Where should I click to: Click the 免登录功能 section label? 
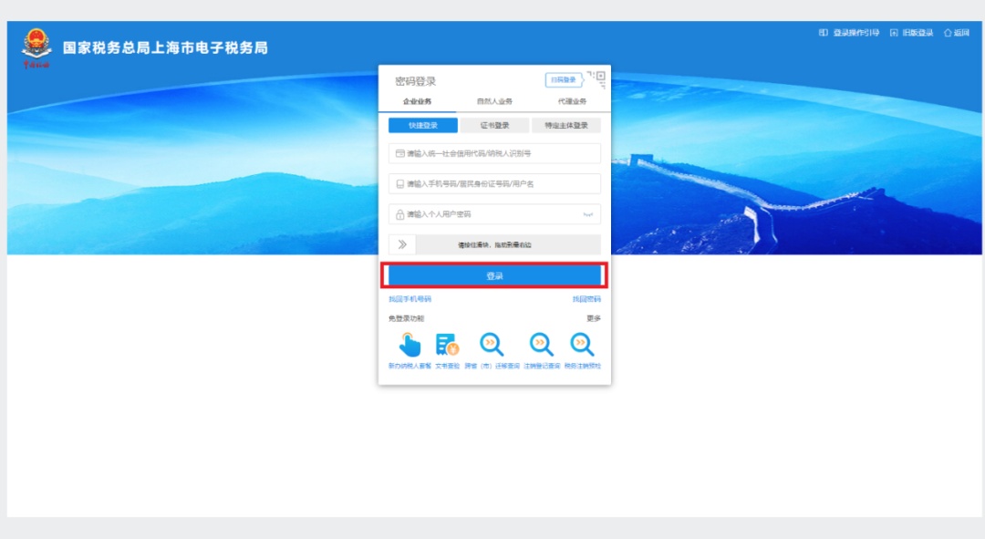tap(406, 318)
